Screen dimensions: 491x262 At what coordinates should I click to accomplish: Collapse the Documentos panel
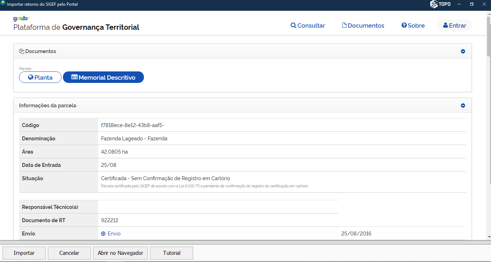coord(463,51)
